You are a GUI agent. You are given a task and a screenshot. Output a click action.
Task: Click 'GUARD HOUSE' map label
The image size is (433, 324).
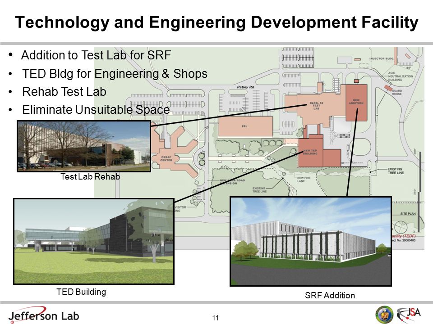397,92
